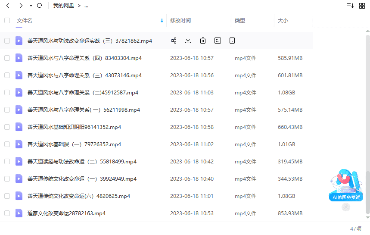Click the delete trash icon on hovered row
Viewport: 370px width, 235px height.
(202, 41)
